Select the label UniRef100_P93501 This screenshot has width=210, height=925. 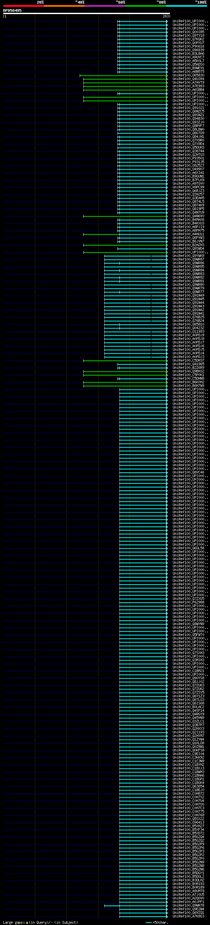(x=188, y=158)
